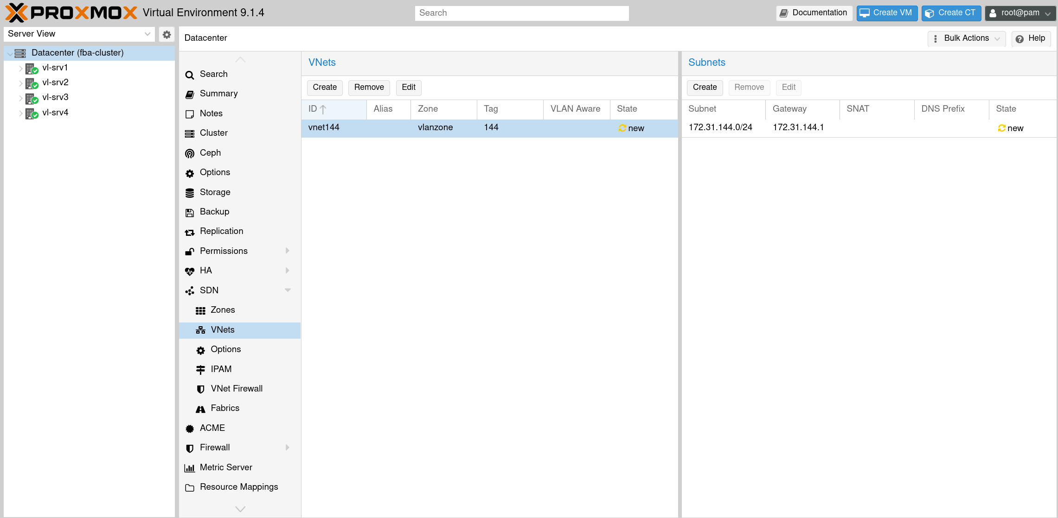
Task: Click Remove in the VNets panel
Action: tap(369, 88)
